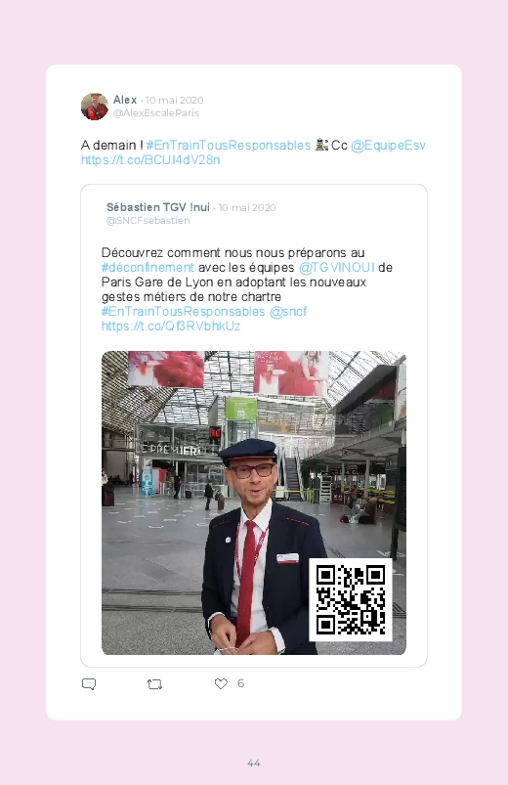The width and height of the screenshot is (508, 785).
Task: Open the Gare de Lyon video thumbnail
Action: (x=254, y=502)
